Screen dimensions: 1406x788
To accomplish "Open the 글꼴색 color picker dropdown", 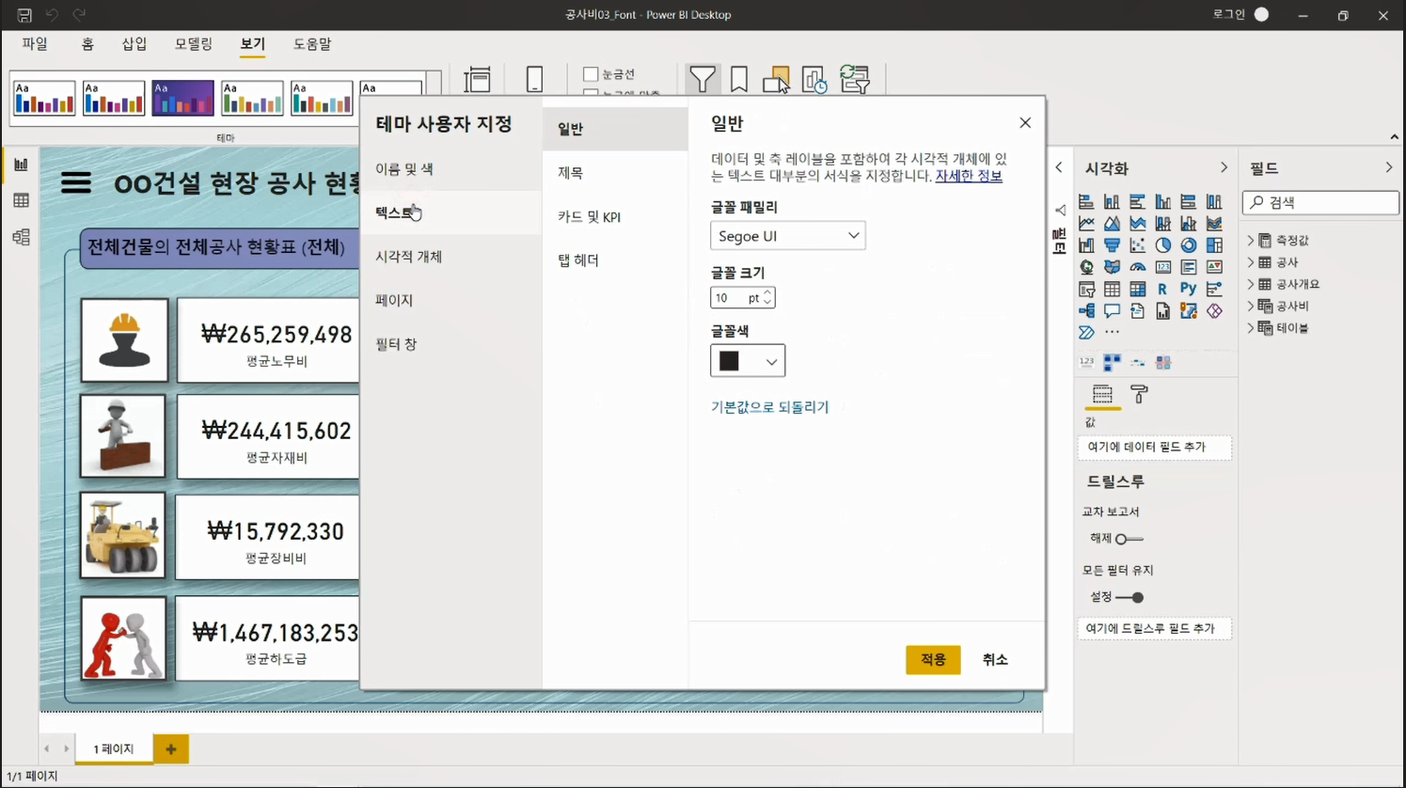I will click(748, 361).
